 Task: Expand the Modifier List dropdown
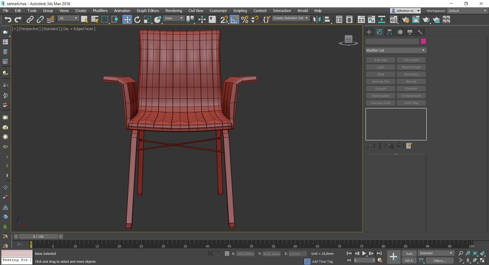(396, 50)
